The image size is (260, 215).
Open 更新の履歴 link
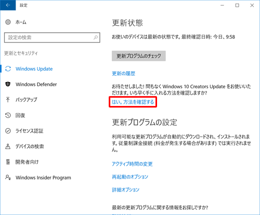(123, 74)
